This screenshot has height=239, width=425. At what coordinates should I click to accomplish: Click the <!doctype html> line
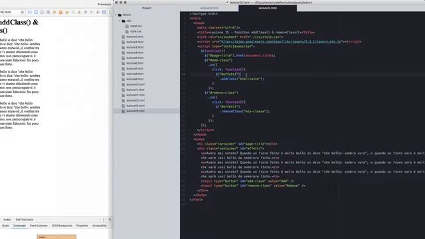point(203,13)
